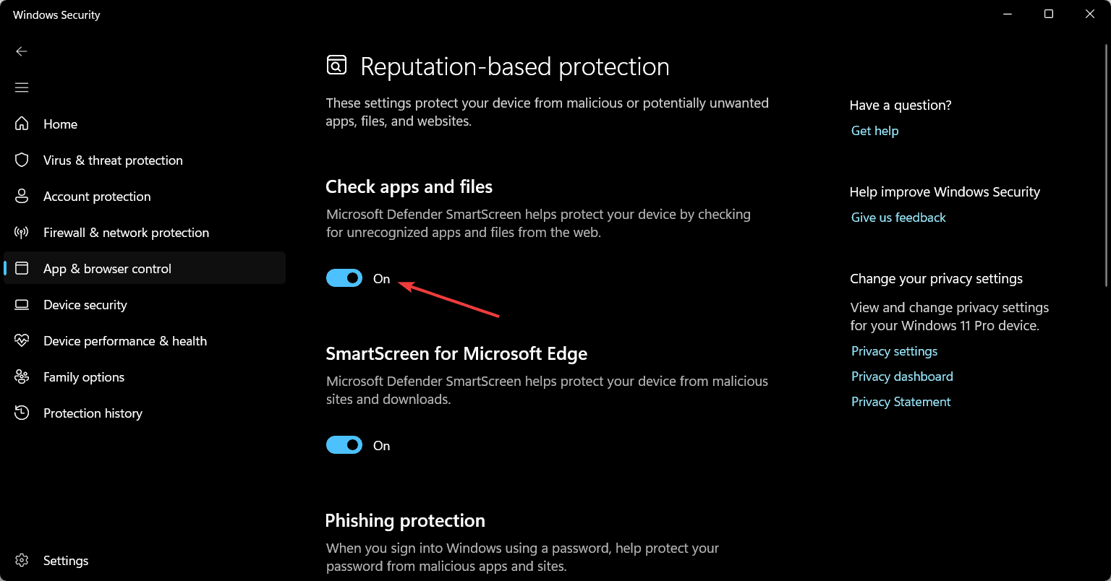Click the Protection history clock icon

22,413
